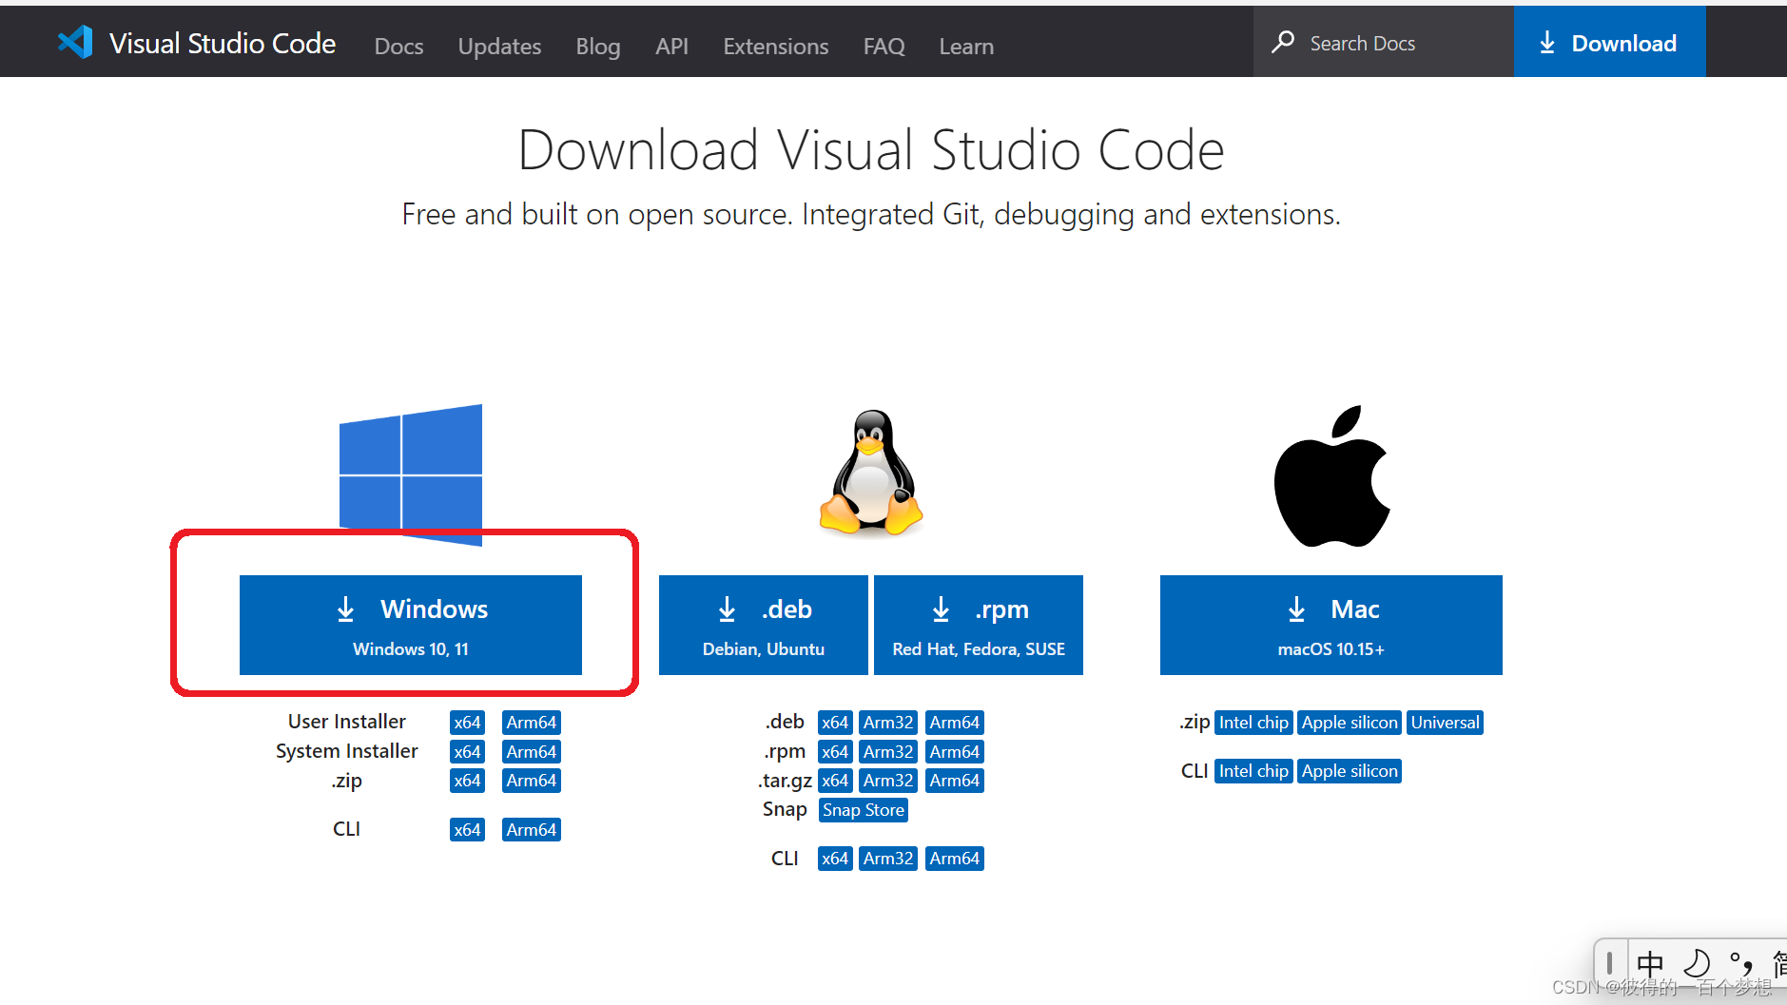1787x1005 pixels.
Task: Select System Installer Arm64 for Windows
Action: 532,752
